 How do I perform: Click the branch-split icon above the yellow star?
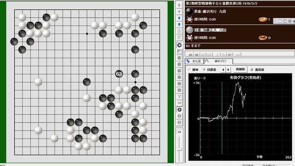coord(179,103)
